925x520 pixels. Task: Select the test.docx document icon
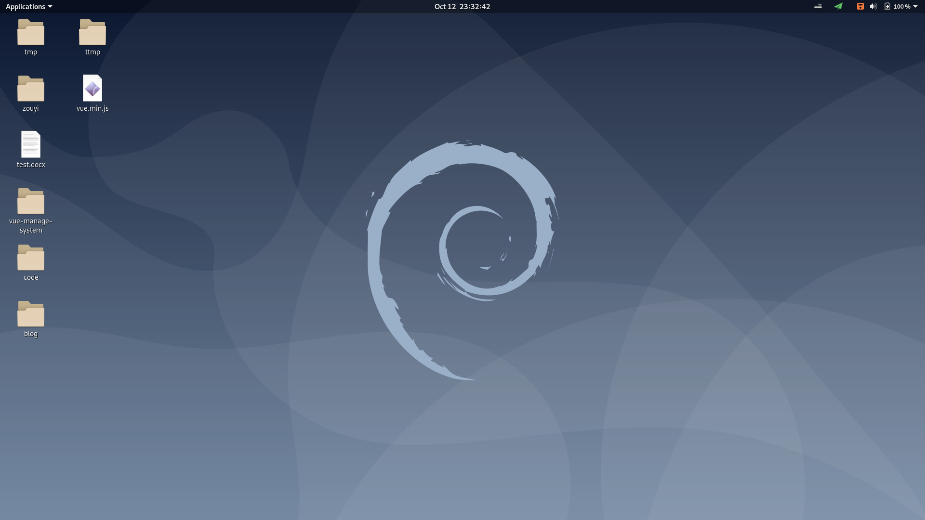coord(30,144)
